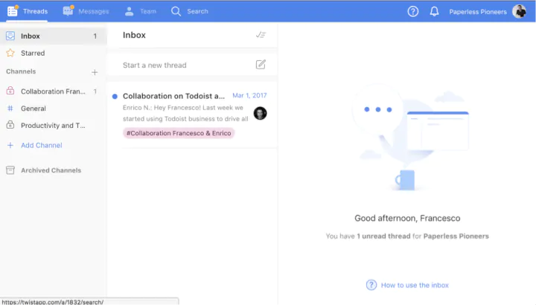Image resolution: width=536 pixels, height=305 pixels.
Task: Click the How to use the inbox link
Action: (x=415, y=285)
